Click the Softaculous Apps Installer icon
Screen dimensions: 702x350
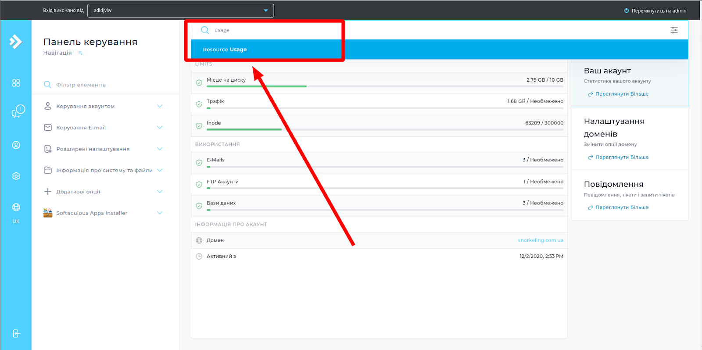[x=48, y=213]
